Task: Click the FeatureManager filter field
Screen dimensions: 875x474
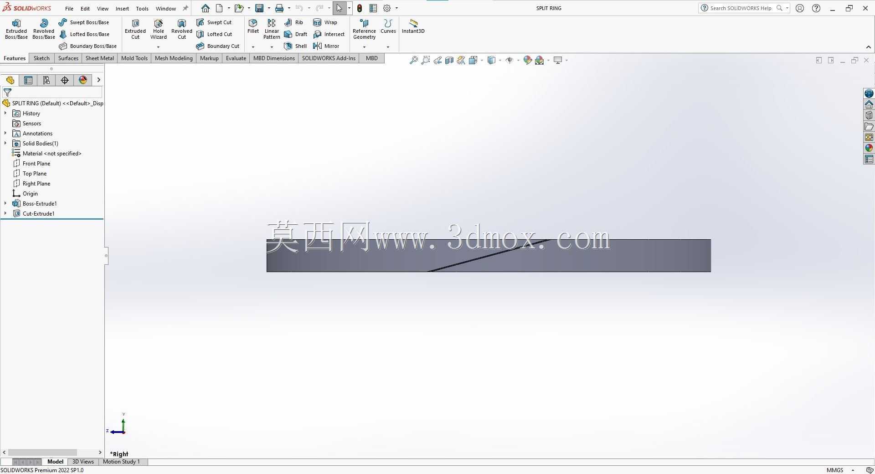Action: (x=52, y=93)
